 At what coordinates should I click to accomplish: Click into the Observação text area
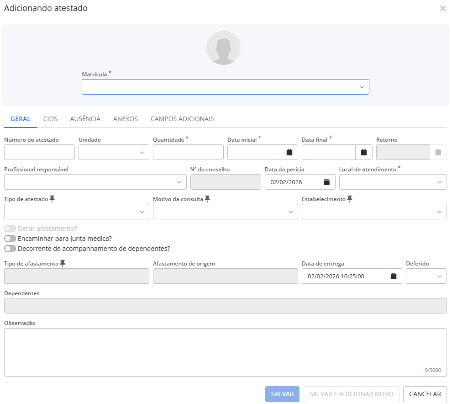(x=225, y=352)
